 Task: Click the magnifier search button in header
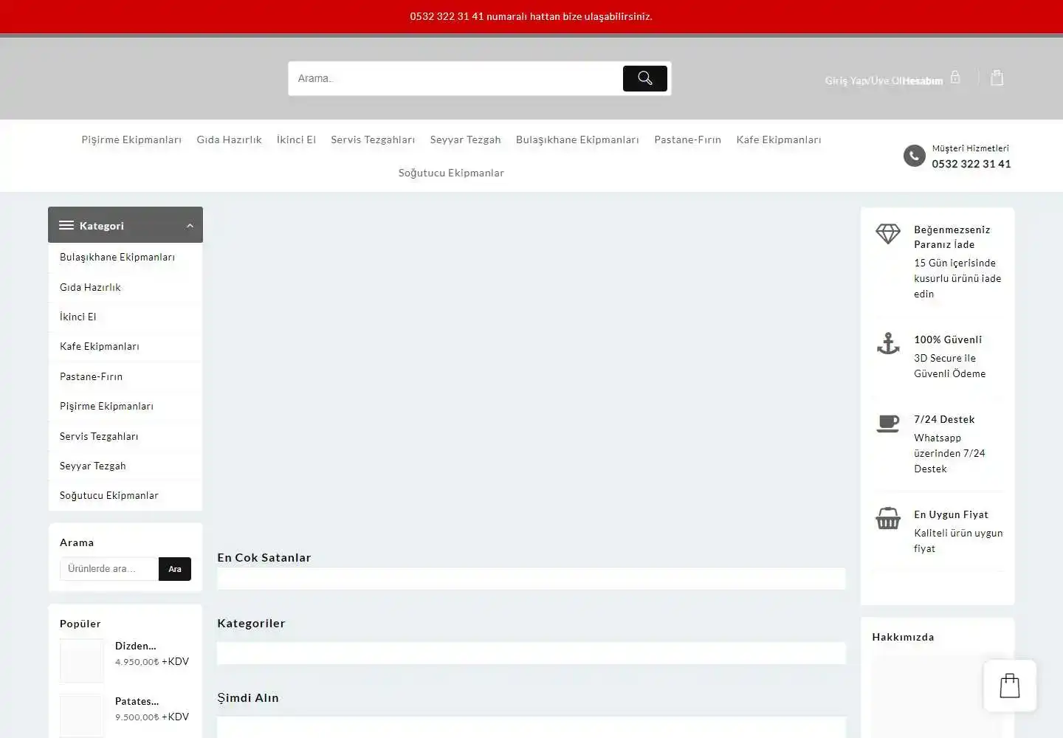click(x=644, y=78)
